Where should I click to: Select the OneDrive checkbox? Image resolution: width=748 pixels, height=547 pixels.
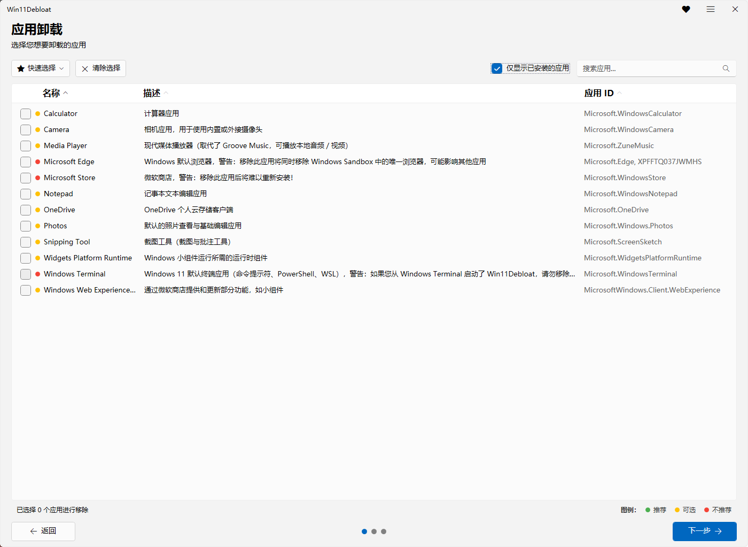point(26,210)
